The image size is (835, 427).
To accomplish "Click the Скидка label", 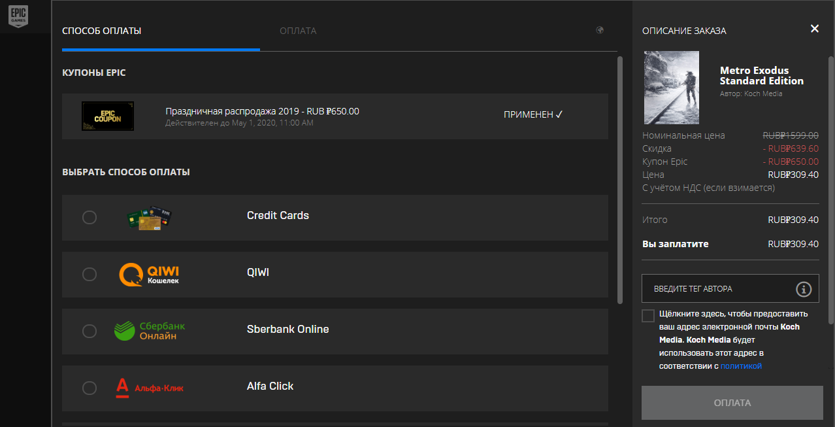I will pos(657,148).
